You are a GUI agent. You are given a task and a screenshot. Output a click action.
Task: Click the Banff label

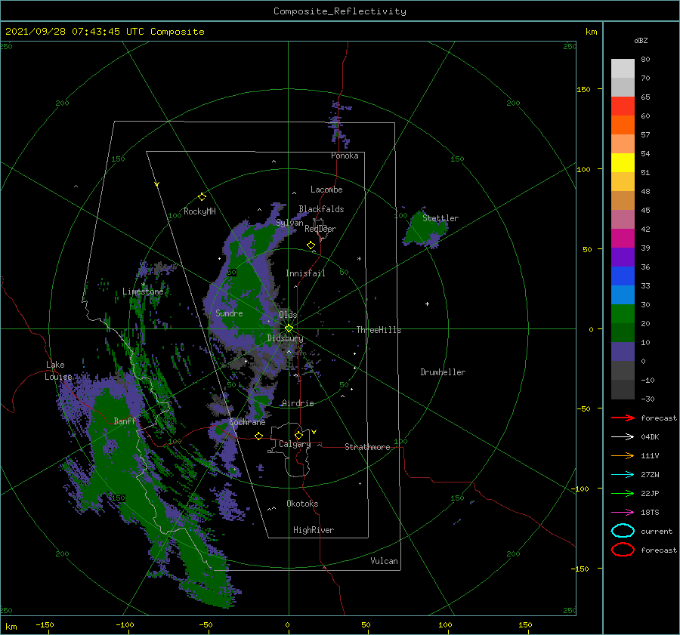click(x=125, y=421)
